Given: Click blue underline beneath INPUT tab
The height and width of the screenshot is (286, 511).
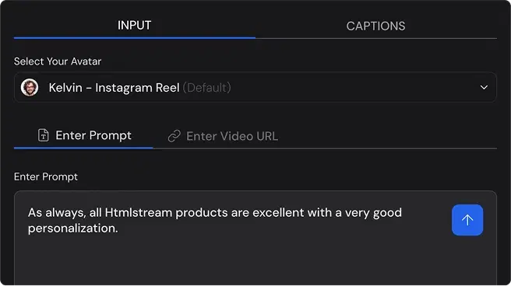Looking at the screenshot, I should point(135,38).
